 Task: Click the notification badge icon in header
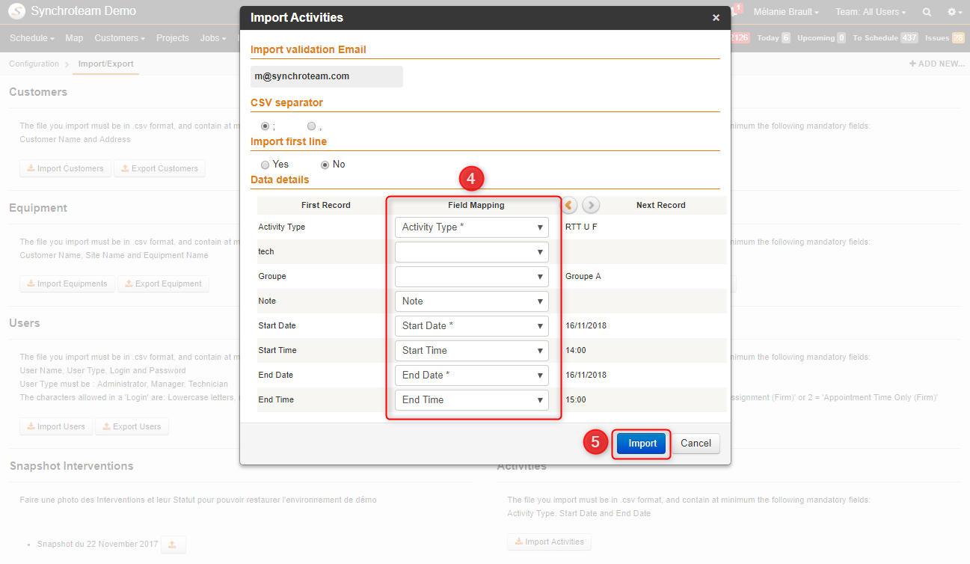tap(737, 9)
